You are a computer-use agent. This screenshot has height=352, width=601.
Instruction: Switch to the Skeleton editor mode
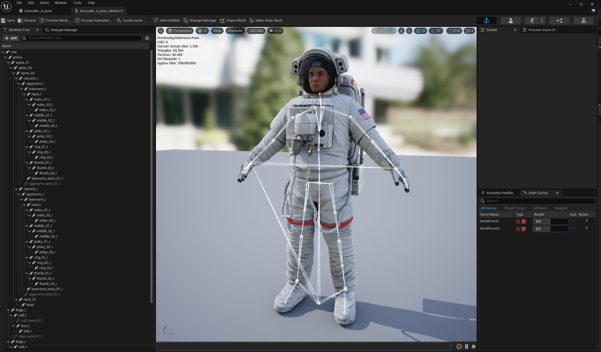click(487, 20)
